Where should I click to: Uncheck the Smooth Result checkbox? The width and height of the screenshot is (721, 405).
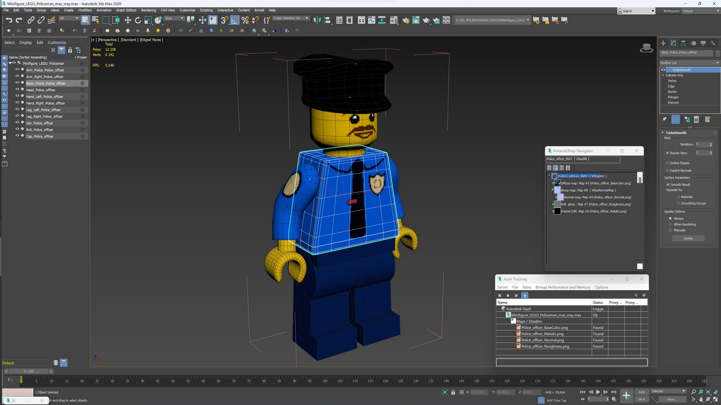point(668,184)
